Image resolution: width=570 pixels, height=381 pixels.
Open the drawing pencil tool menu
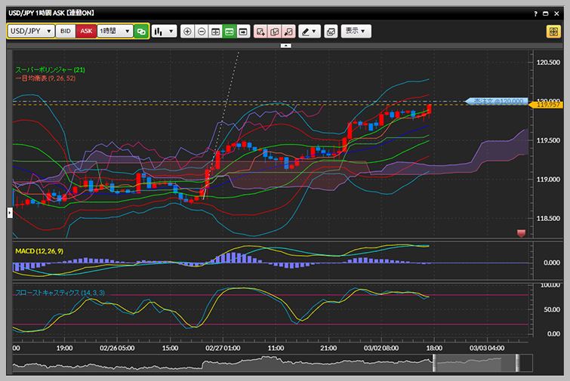click(x=310, y=32)
